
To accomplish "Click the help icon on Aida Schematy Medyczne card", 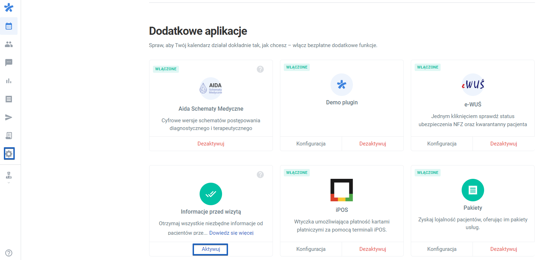I will tap(260, 69).
